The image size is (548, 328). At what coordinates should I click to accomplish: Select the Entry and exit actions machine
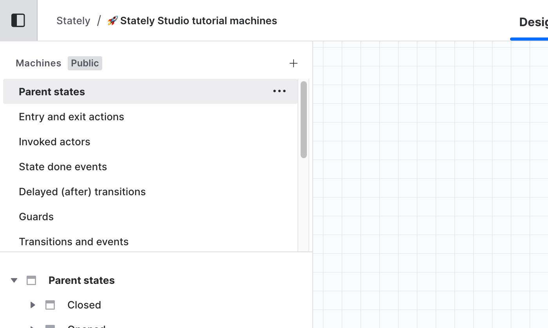pos(71,117)
